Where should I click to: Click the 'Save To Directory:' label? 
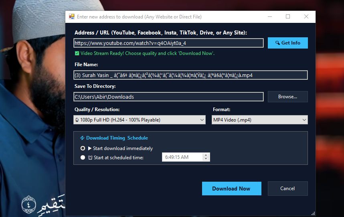coord(95,86)
